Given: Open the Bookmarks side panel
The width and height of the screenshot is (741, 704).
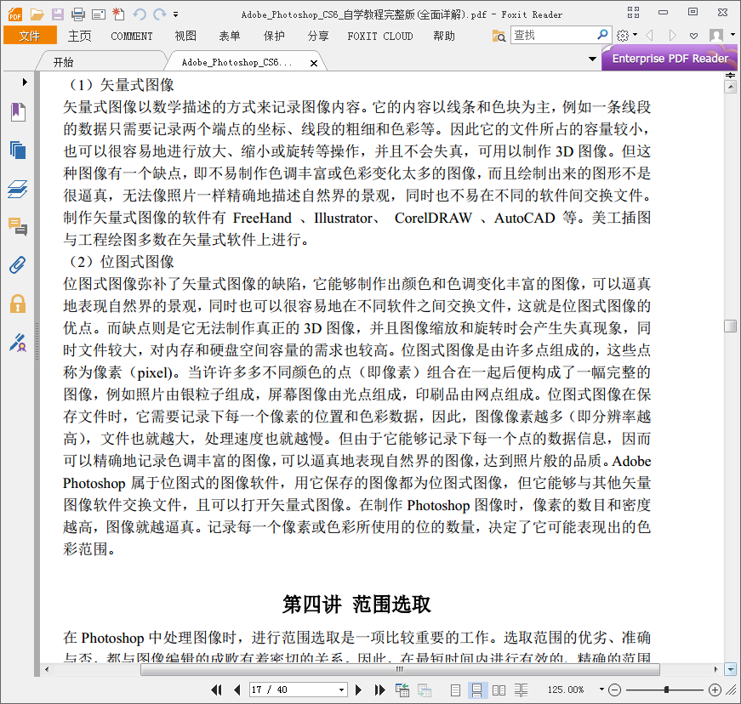Looking at the screenshot, I should point(18,112).
